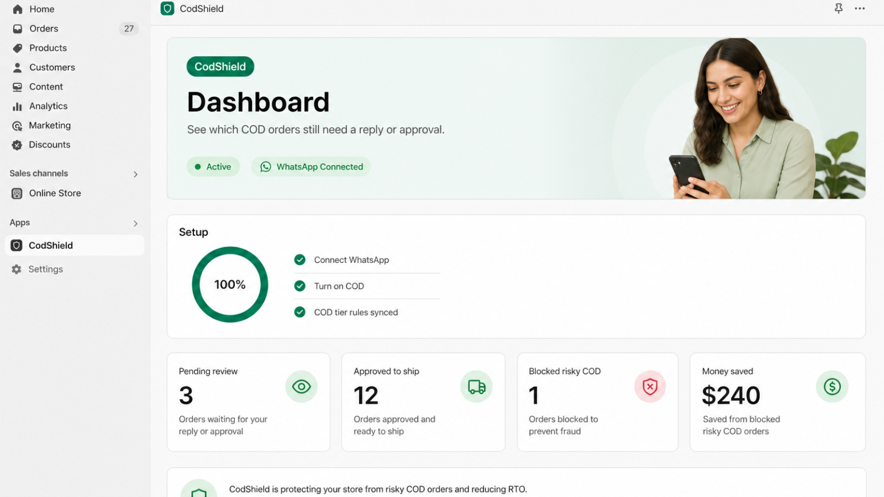Click the "12" approved orders count
Image resolution: width=884 pixels, height=497 pixels.
point(366,395)
